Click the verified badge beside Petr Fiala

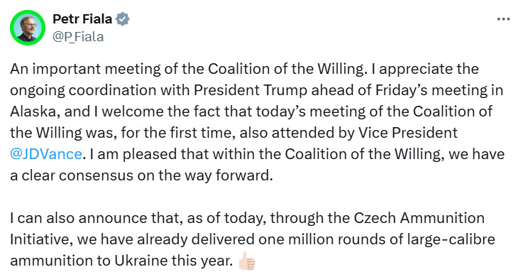(123, 19)
